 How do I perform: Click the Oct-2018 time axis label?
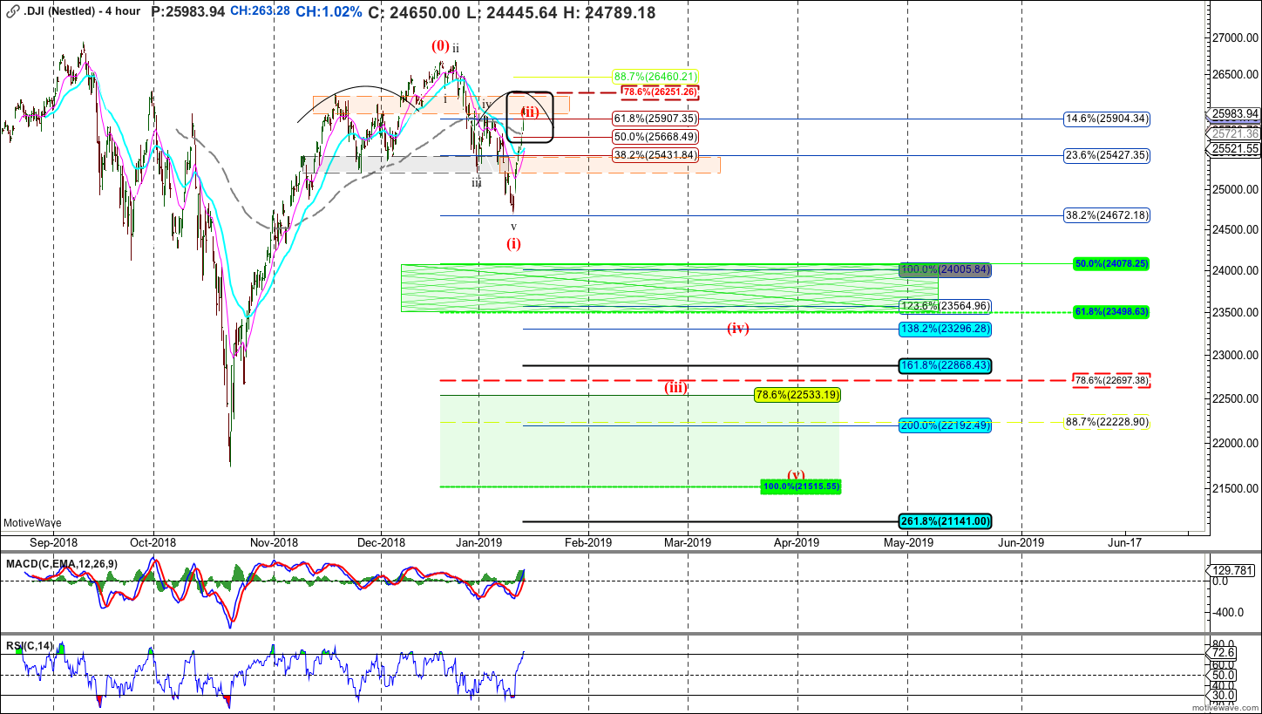pyautogui.click(x=153, y=542)
